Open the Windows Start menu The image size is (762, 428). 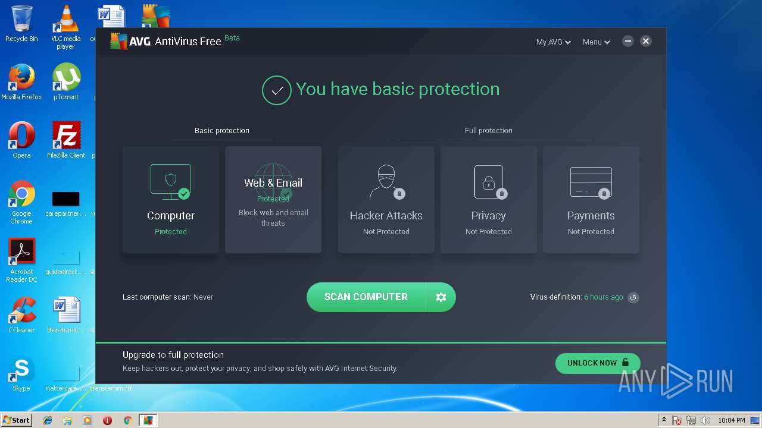[x=16, y=420]
